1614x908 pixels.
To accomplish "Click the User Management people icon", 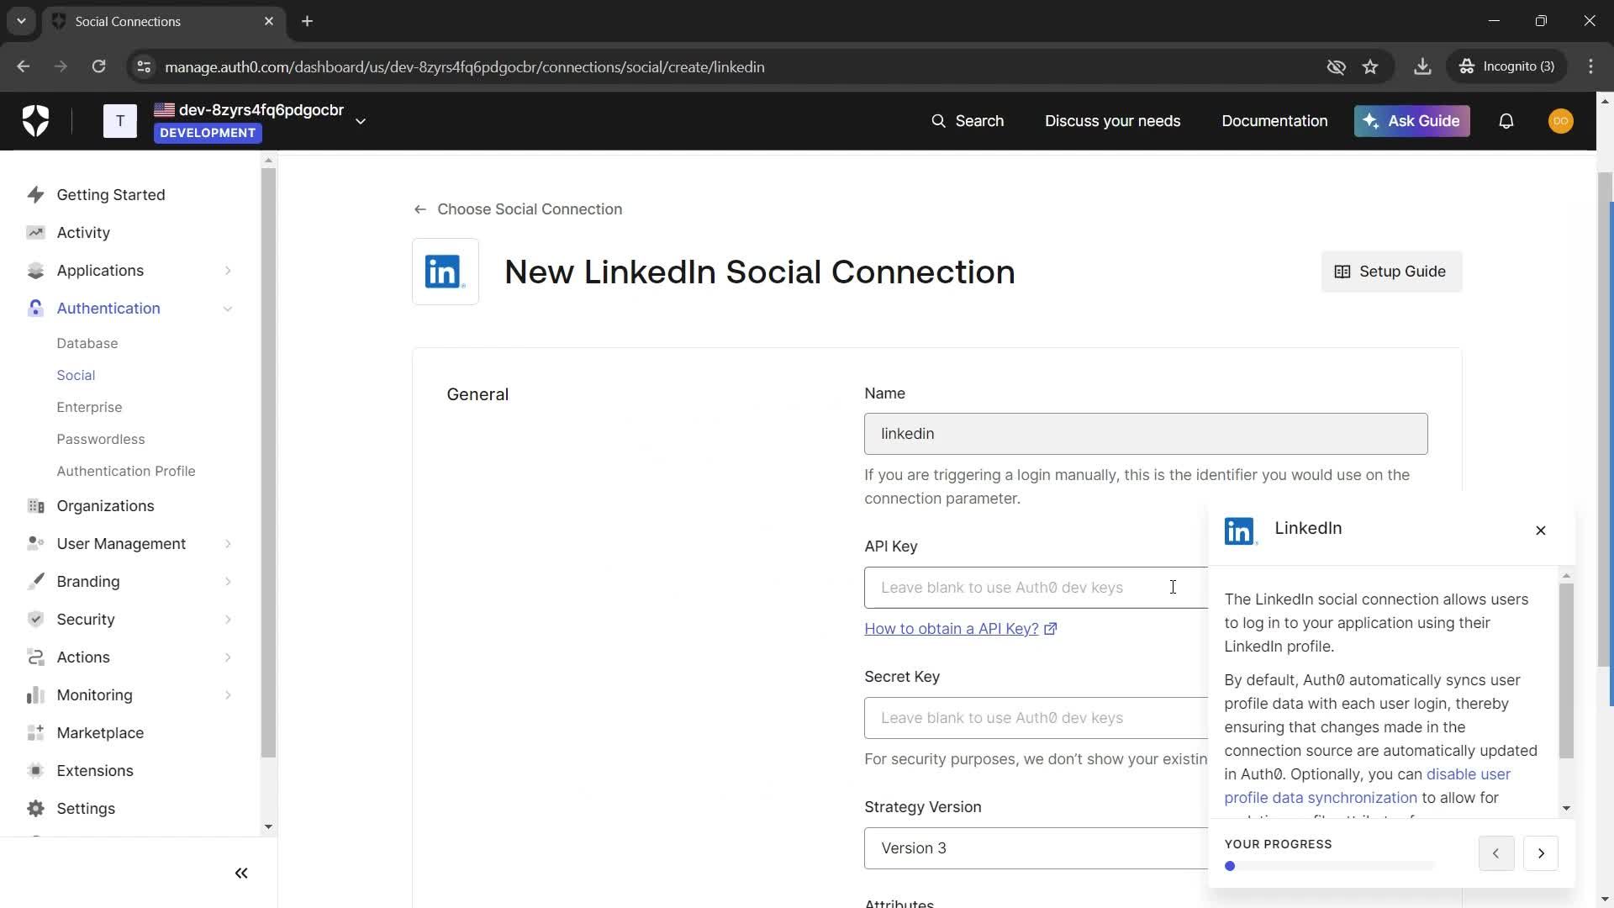I will tap(35, 544).
